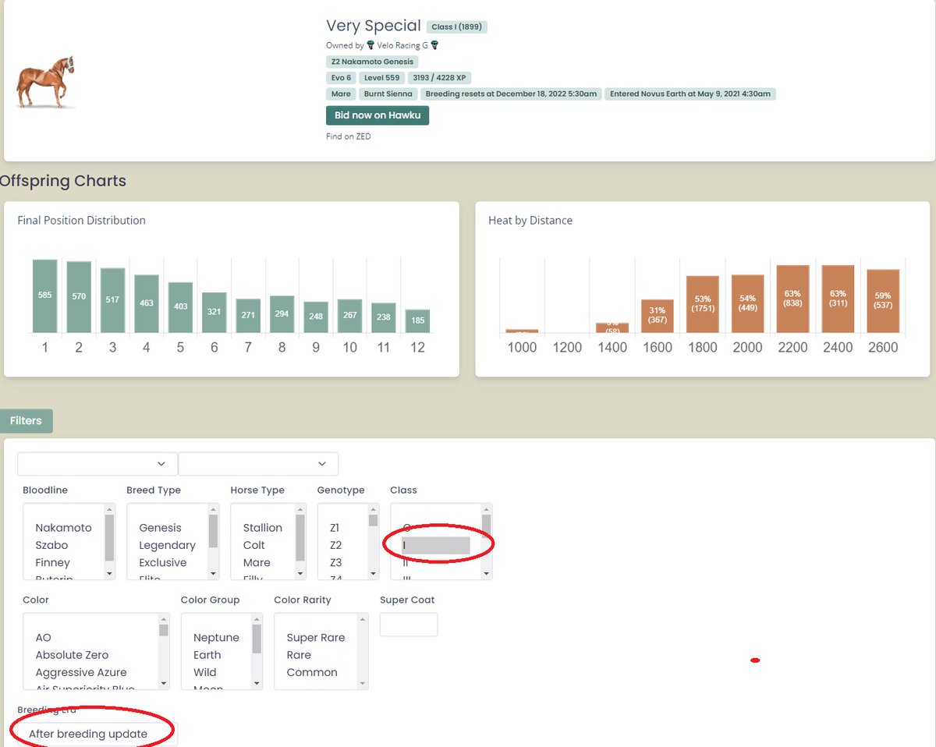The image size is (936, 747).
Task: Click Bloodline list scroll down arrow
Action: tap(109, 573)
